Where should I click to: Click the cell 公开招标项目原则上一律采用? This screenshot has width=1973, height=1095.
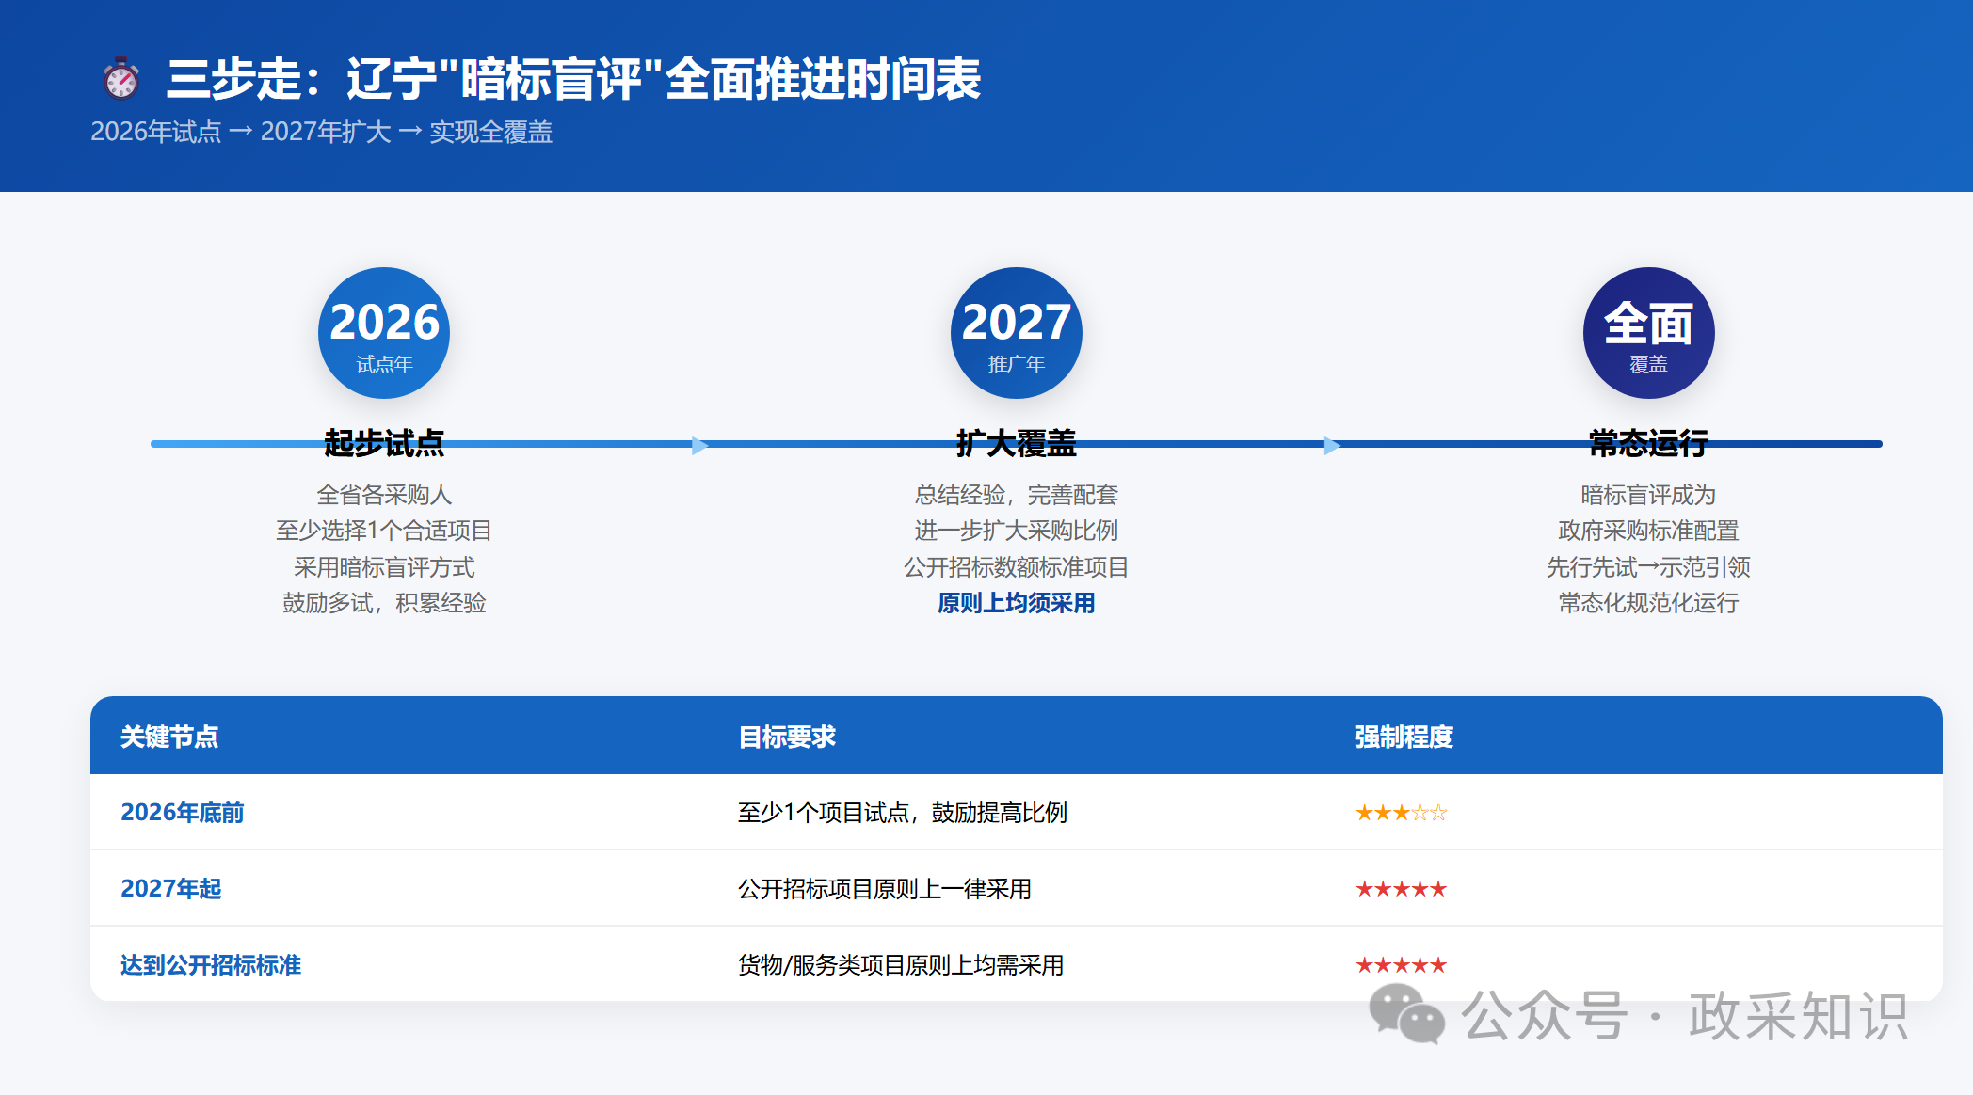pyautogui.click(x=885, y=889)
